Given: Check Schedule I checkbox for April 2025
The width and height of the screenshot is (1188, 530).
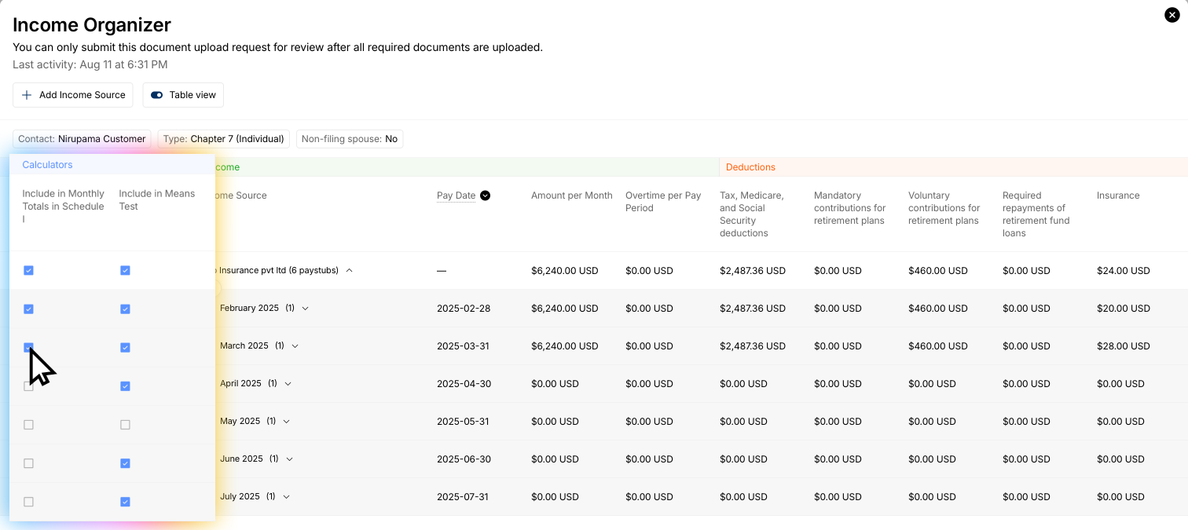Looking at the screenshot, I should click(29, 386).
